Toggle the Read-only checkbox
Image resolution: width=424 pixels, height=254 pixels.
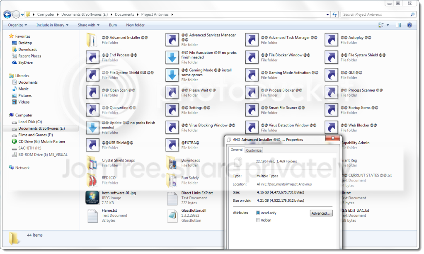(x=258, y=213)
